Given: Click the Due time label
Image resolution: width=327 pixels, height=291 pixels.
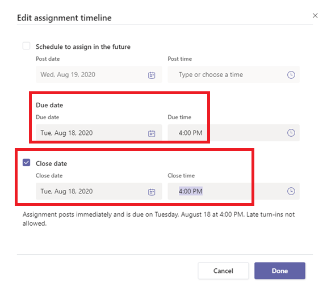Looking at the screenshot, I should pos(179,117).
